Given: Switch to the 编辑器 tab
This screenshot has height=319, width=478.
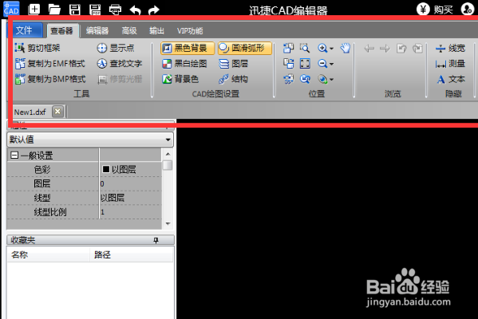Looking at the screenshot, I should tap(97, 31).
